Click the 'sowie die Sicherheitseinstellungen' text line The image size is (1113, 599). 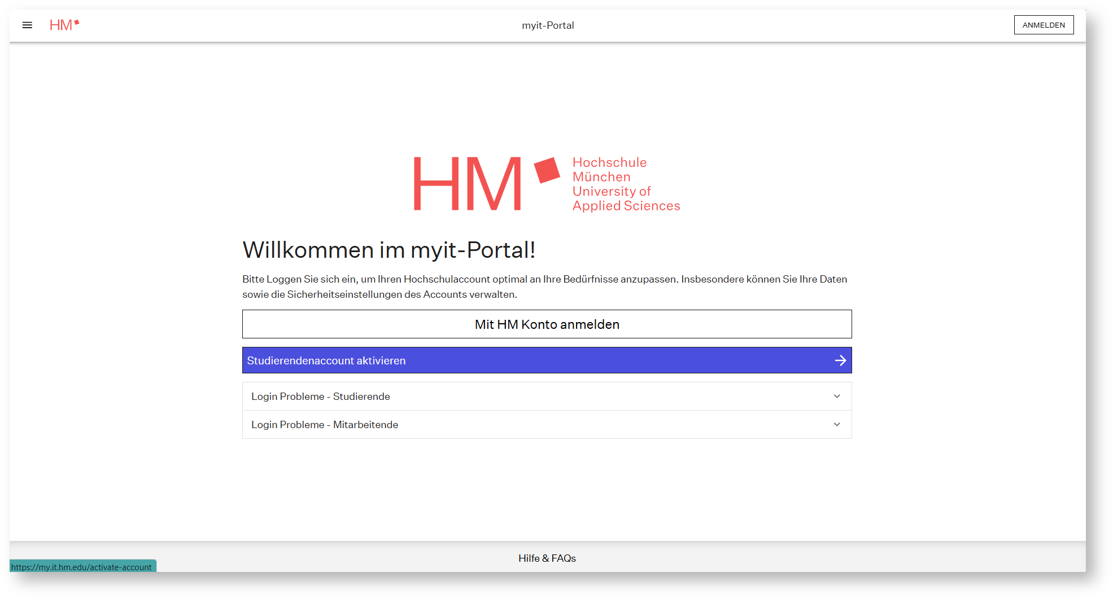pyautogui.click(x=379, y=294)
